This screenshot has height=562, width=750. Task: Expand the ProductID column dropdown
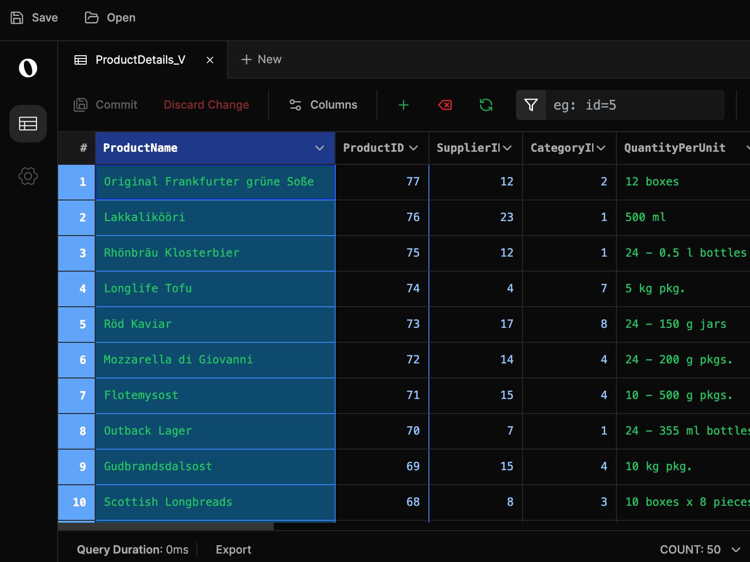[x=413, y=148]
